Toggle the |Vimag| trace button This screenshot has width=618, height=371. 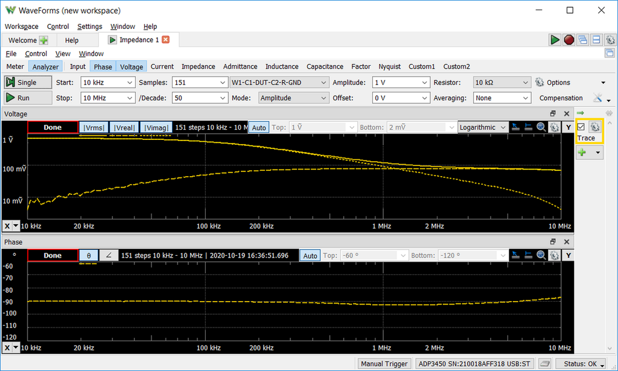click(x=156, y=127)
